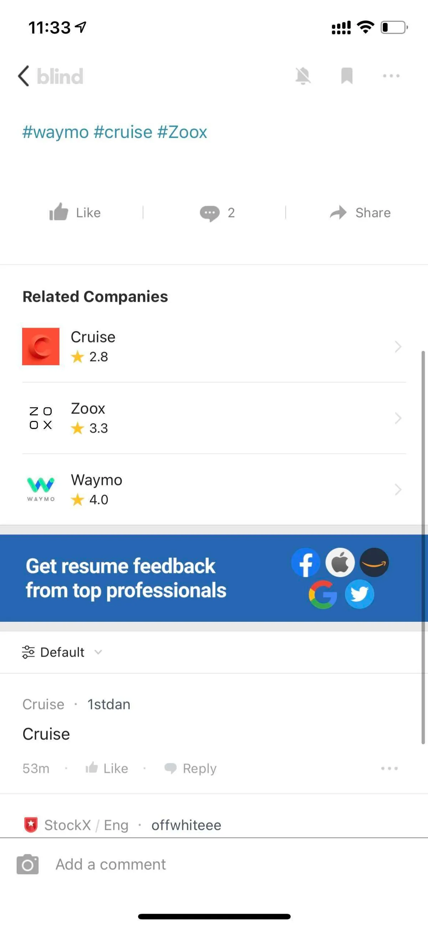Like 1stdan's comment
This screenshot has width=428, height=928.
coord(107,768)
